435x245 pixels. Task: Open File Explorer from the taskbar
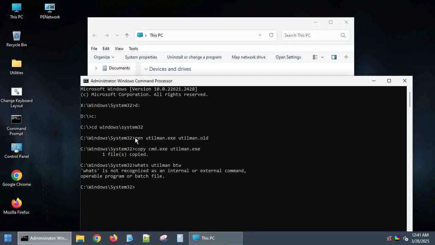pyautogui.click(x=80, y=238)
